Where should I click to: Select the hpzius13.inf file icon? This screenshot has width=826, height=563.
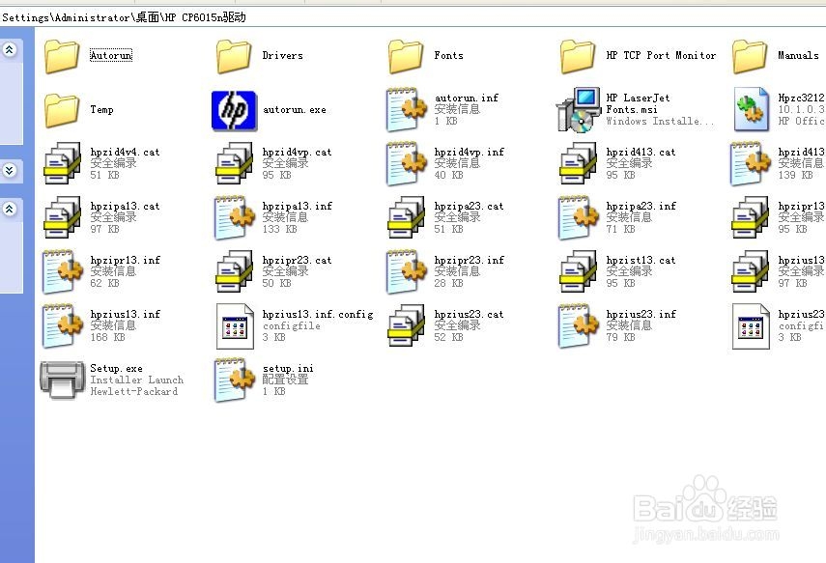(63, 326)
